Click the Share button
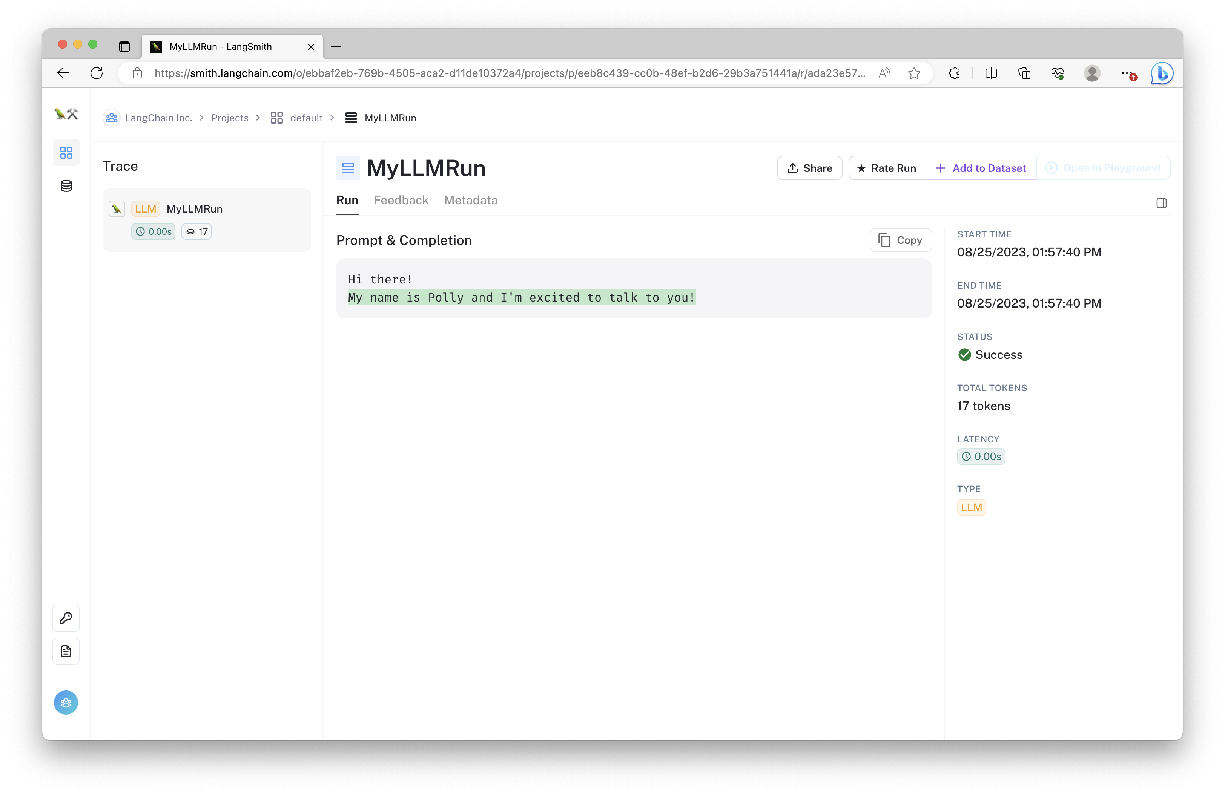This screenshot has height=796, width=1225. point(809,168)
